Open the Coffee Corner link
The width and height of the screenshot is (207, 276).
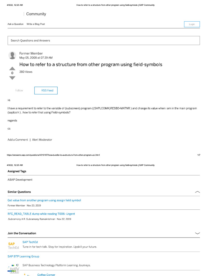coord(46,275)
